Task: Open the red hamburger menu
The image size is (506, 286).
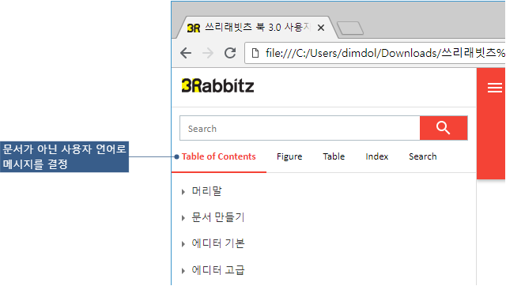Action: click(x=495, y=88)
